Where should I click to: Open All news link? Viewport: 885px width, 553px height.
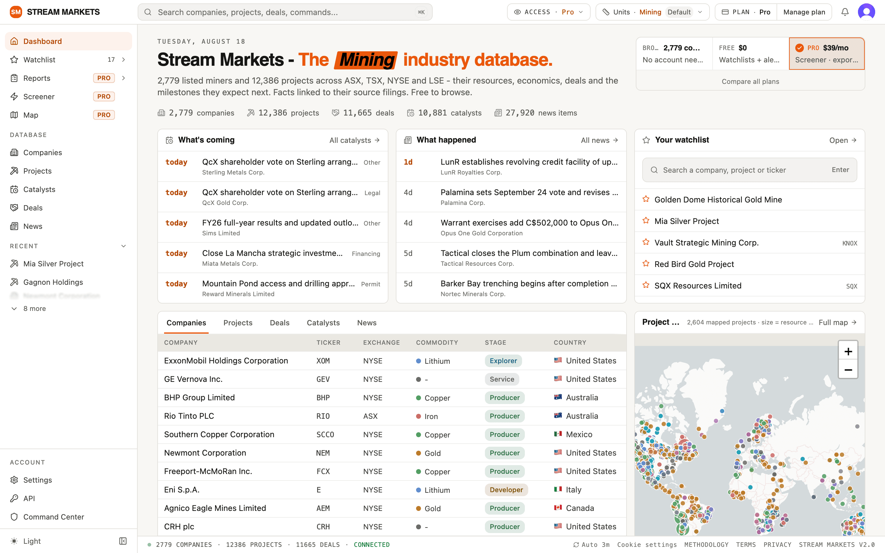click(600, 140)
